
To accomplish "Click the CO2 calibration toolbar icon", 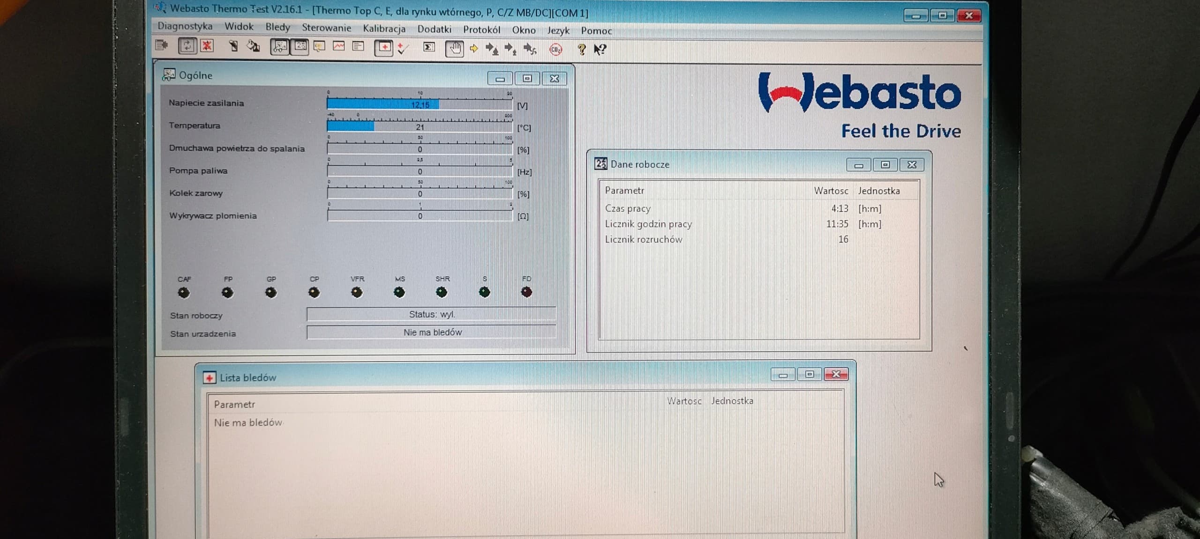I will tap(555, 49).
